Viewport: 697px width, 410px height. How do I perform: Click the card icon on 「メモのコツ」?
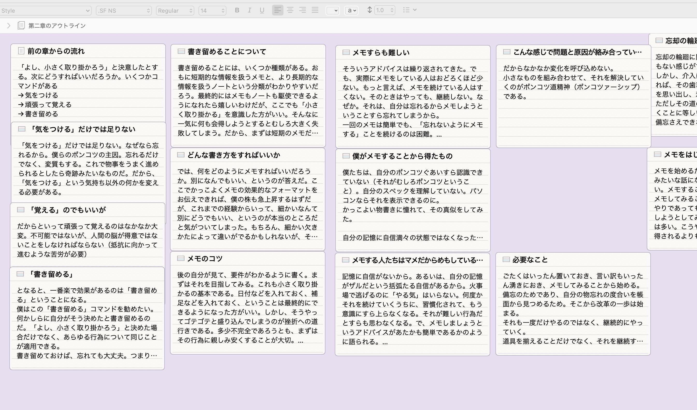[x=182, y=259]
